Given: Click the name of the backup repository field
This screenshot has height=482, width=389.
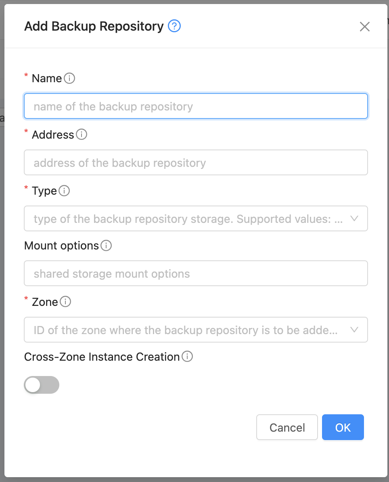Looking at the screenshot, I should [x=196, y=106].
